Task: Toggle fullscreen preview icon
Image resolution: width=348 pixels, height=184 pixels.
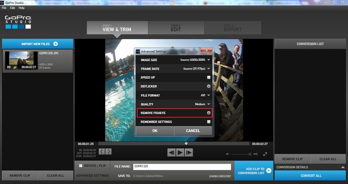Action: [265, 154]
